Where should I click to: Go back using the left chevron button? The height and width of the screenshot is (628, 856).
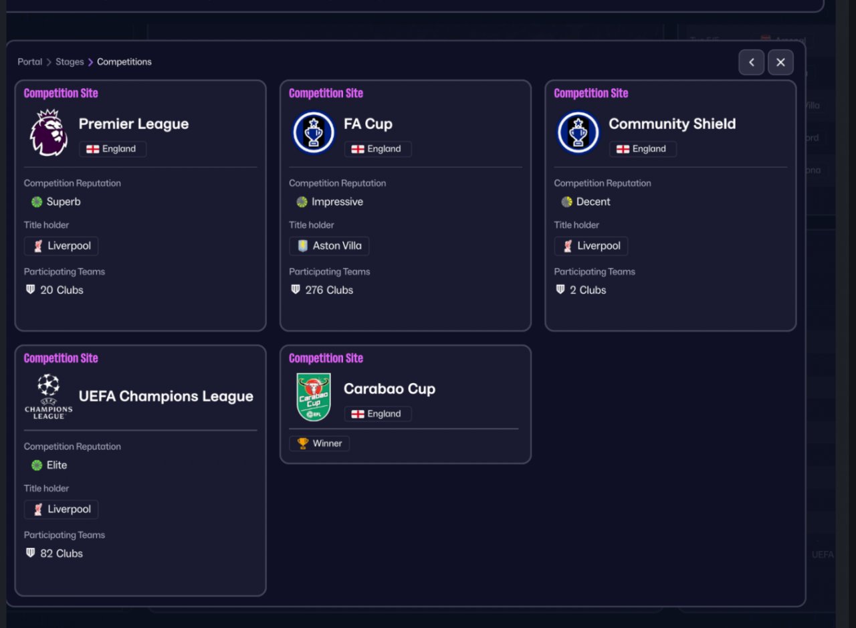pos(751,62)
